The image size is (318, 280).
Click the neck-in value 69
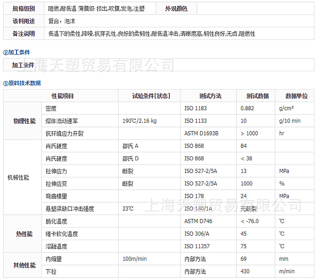coord(243,259)
